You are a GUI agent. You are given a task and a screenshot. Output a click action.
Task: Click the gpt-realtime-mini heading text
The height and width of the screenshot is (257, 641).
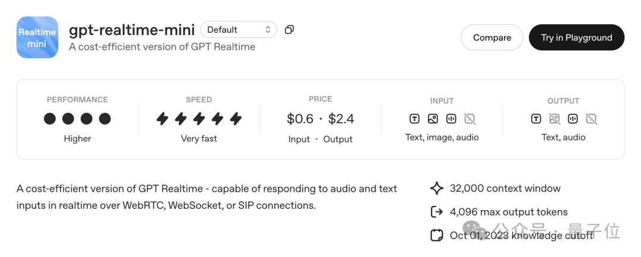(131, 30)
